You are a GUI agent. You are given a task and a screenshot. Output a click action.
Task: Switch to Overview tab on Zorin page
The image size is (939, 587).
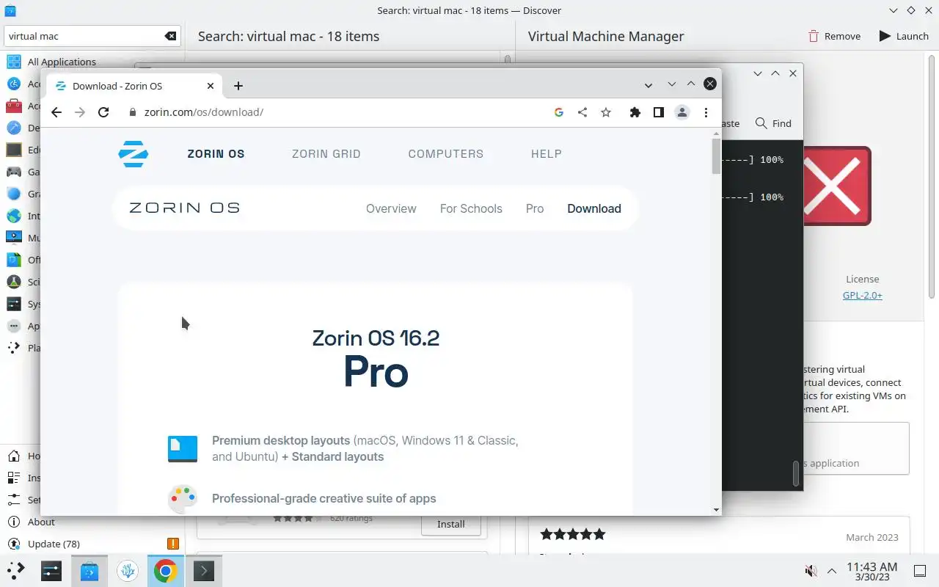click(391, 208)
